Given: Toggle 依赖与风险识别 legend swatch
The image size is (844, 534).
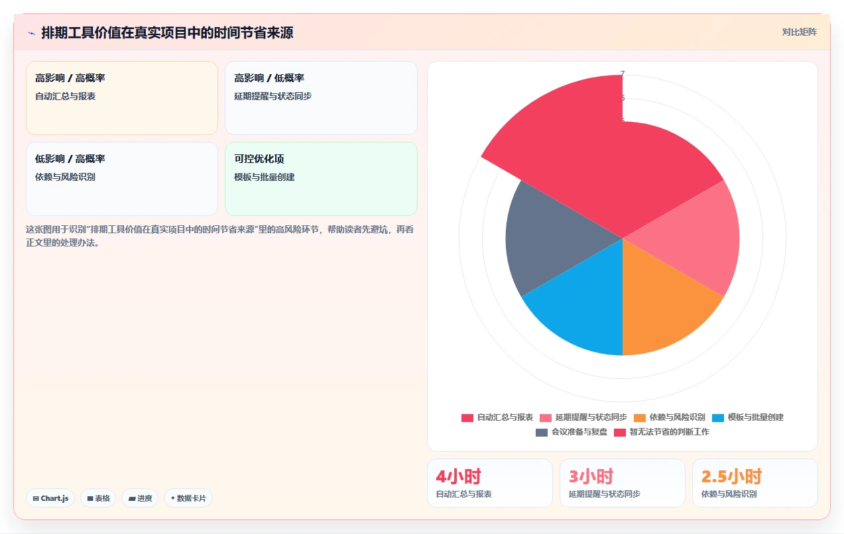Looking at the screenshot, I should (x=640, y=417).
